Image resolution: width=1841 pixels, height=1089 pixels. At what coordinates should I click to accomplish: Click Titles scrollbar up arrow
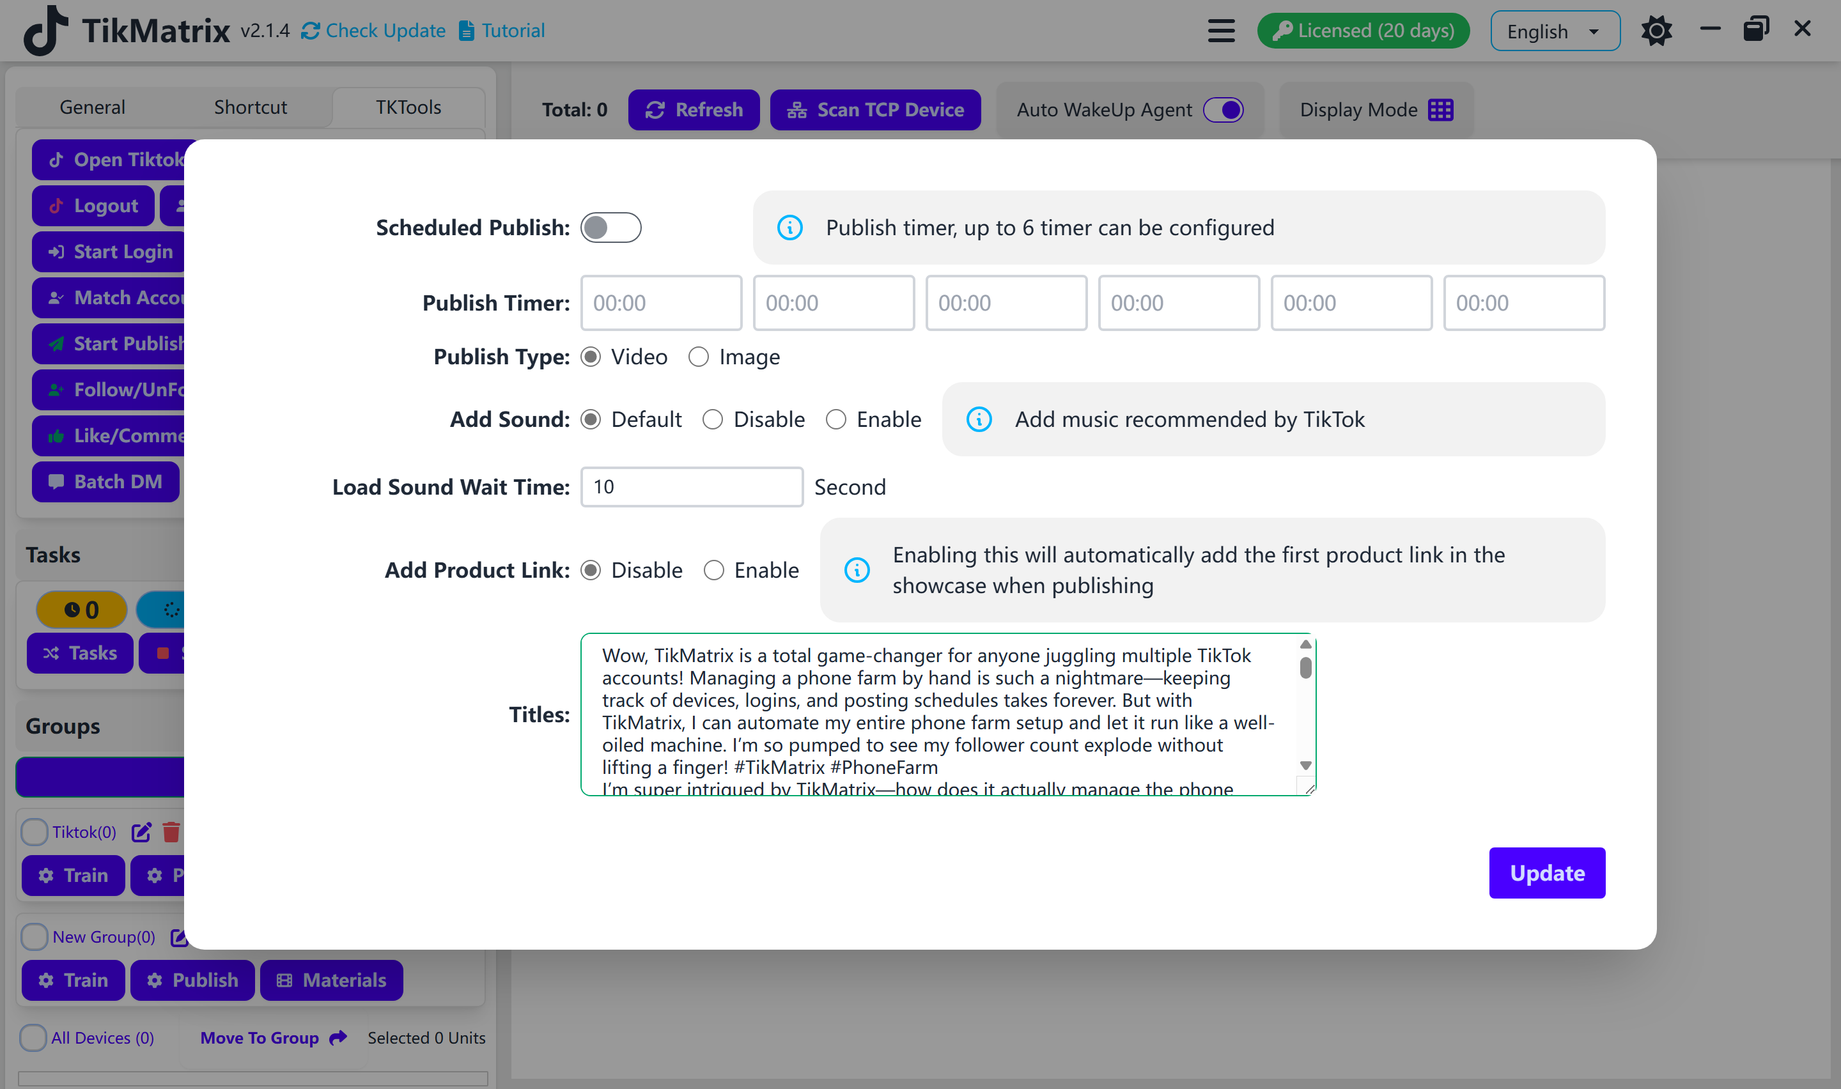(1305, 644)
